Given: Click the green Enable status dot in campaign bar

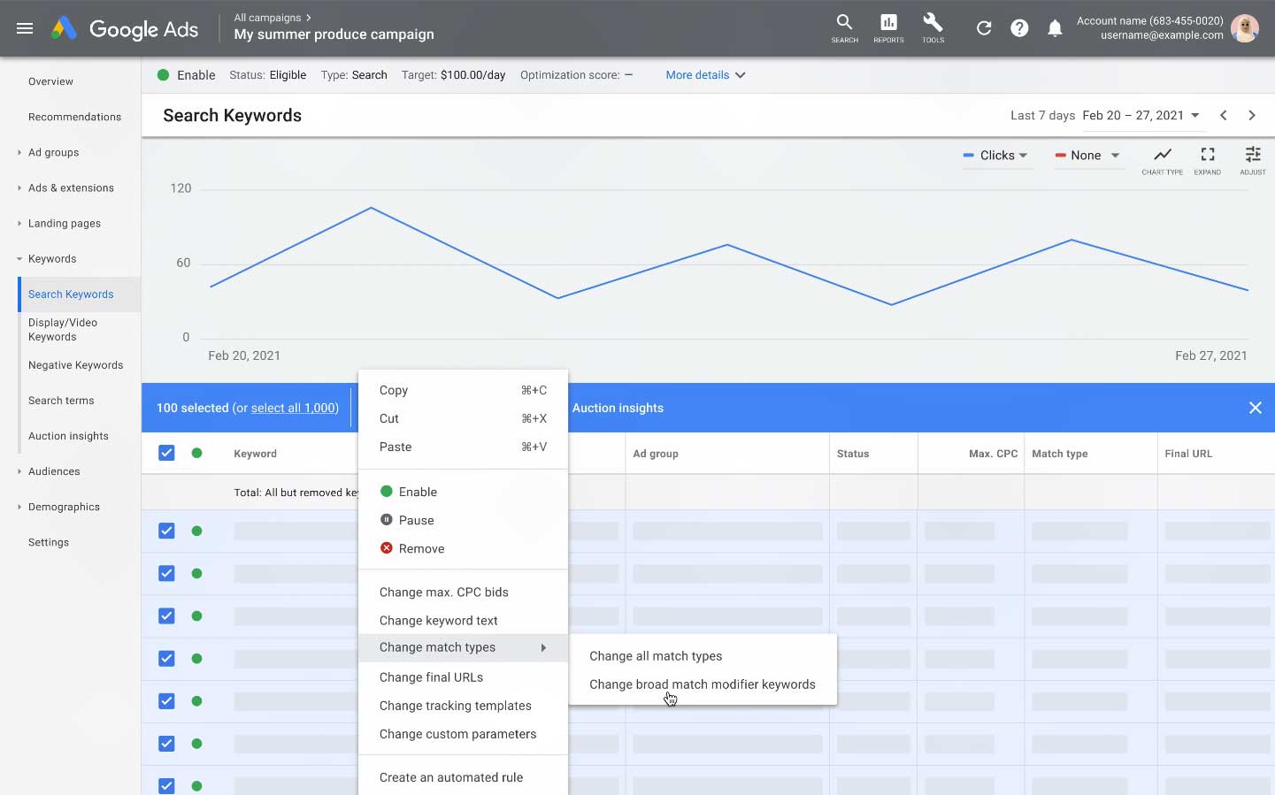Looking at the screenshot, I should pyautogui.click(x=163, y=75).
